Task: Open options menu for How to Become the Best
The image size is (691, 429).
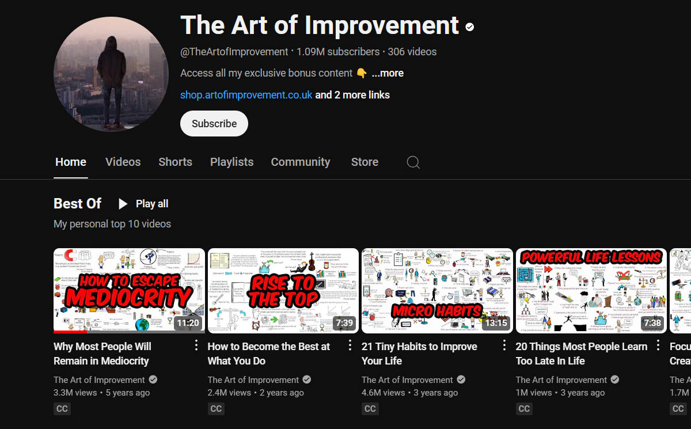Action: 350,345
